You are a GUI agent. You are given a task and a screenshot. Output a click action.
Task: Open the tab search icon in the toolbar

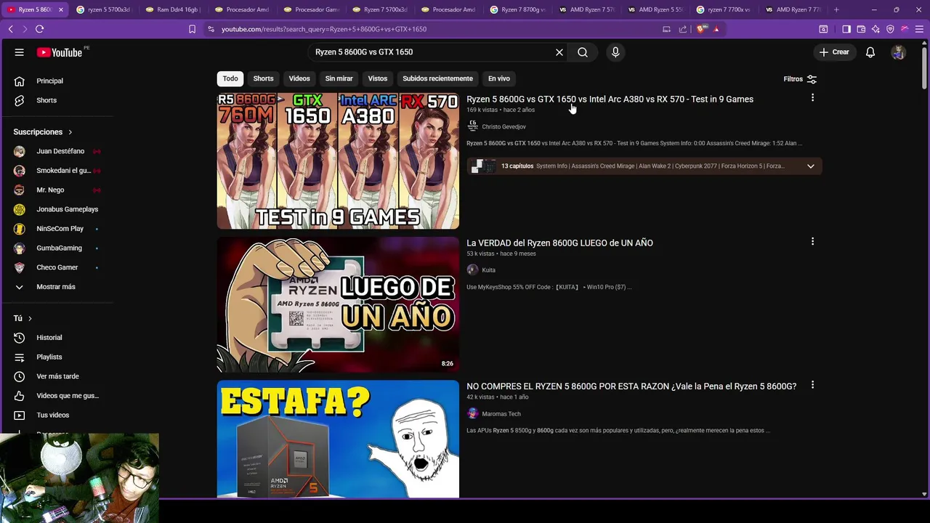click(x=823, y=29)
